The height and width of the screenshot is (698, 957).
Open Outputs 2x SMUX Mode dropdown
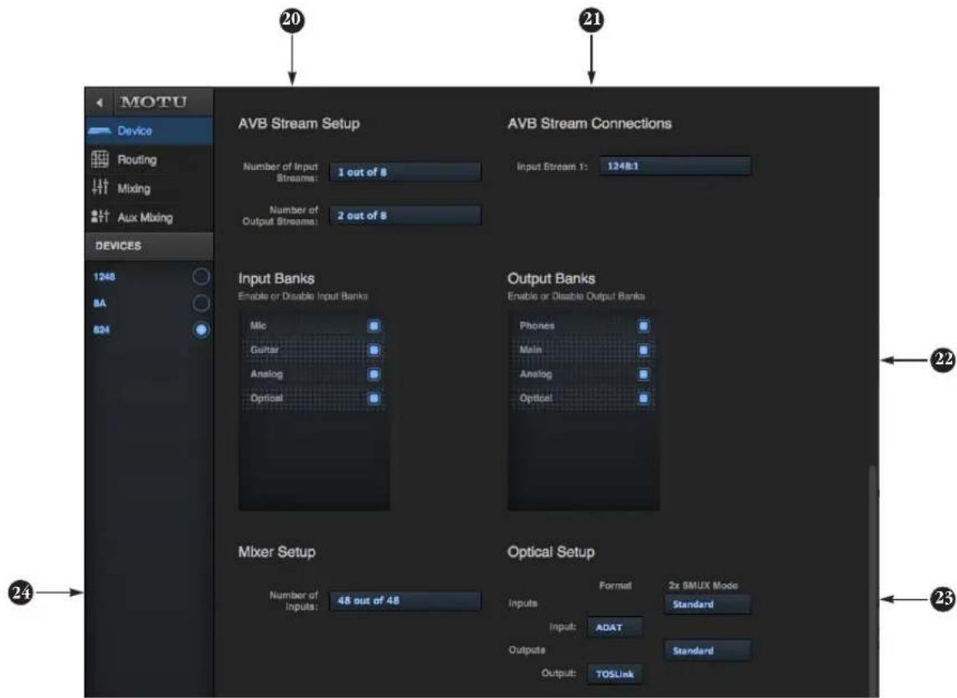pyautogui.click(x=707, y=650)
